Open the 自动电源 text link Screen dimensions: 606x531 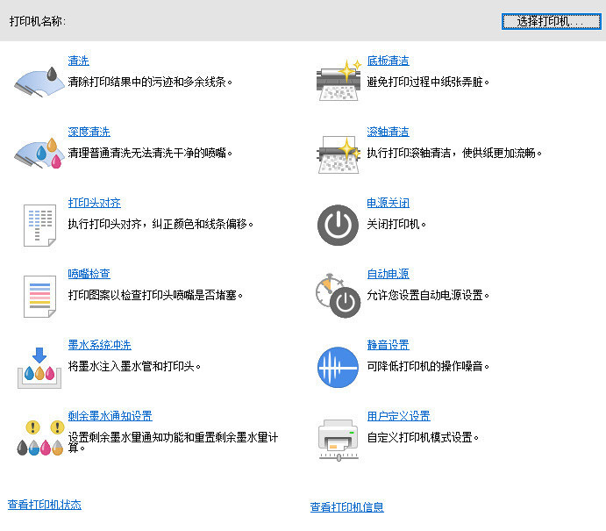tap(388, 274)
